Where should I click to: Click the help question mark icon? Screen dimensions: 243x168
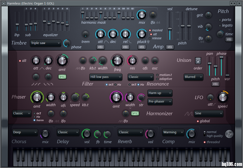coord(229,134)
